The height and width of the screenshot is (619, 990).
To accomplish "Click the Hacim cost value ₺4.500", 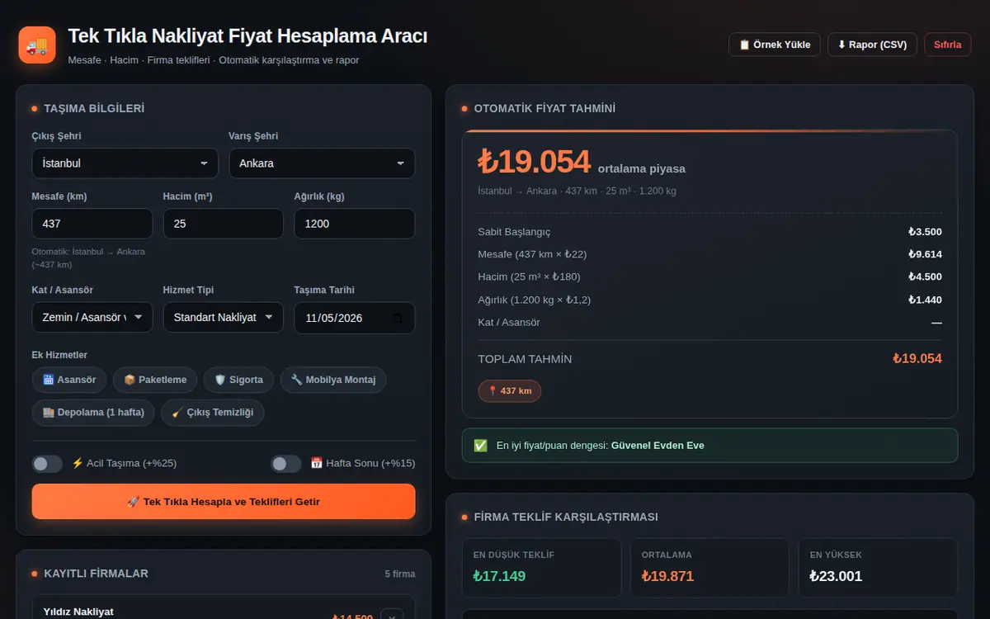I will pyautogui.click(x=925, y=276).
